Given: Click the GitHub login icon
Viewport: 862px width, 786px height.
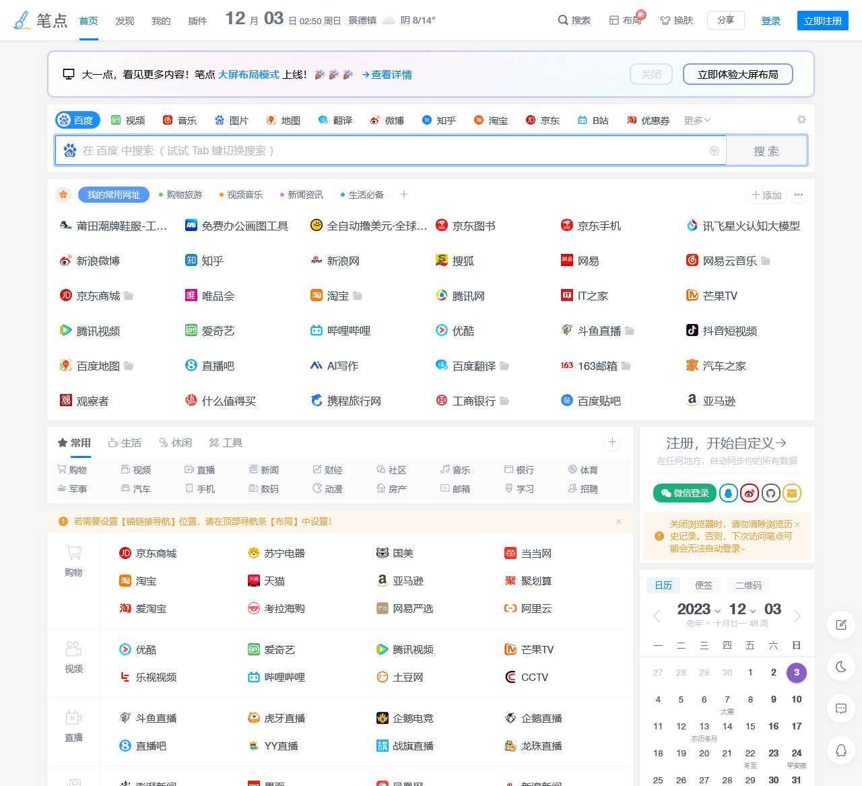Looking at the screenshot, I should coord(771,493).
